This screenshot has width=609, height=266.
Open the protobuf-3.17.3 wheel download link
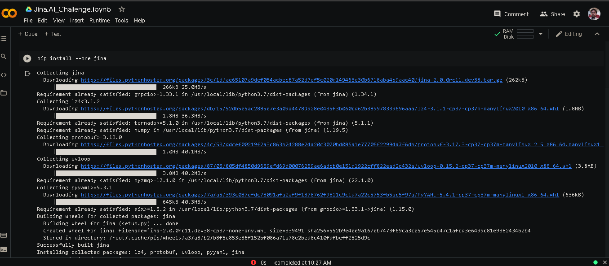click(342, 144)
